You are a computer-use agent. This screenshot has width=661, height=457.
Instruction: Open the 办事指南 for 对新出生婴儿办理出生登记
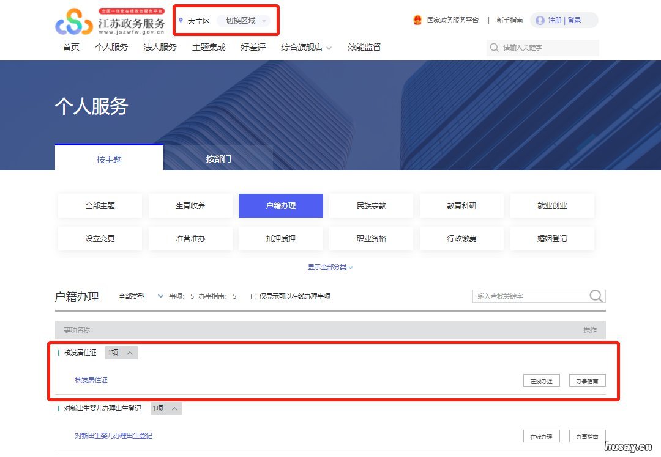click(587, 436)
